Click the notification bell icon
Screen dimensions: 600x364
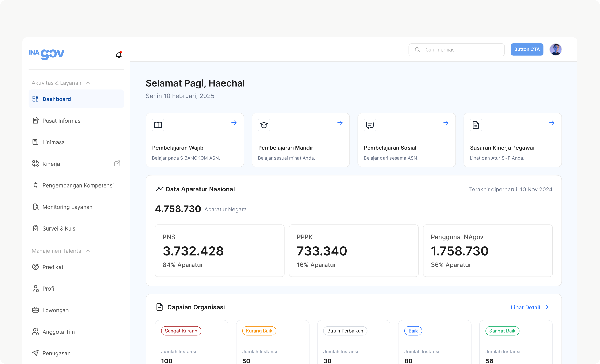point(119,55)
